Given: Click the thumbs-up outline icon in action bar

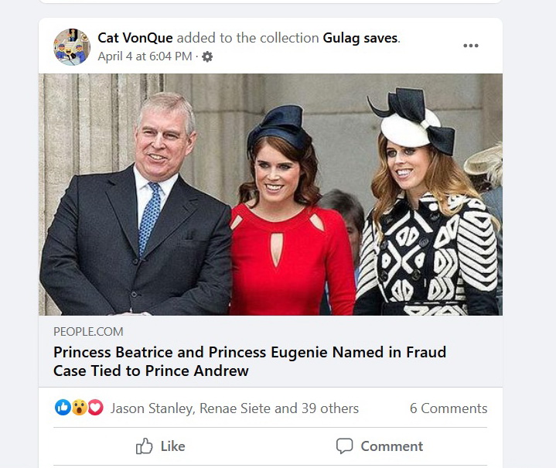Looking at the screenshot, I should [145, 446].
